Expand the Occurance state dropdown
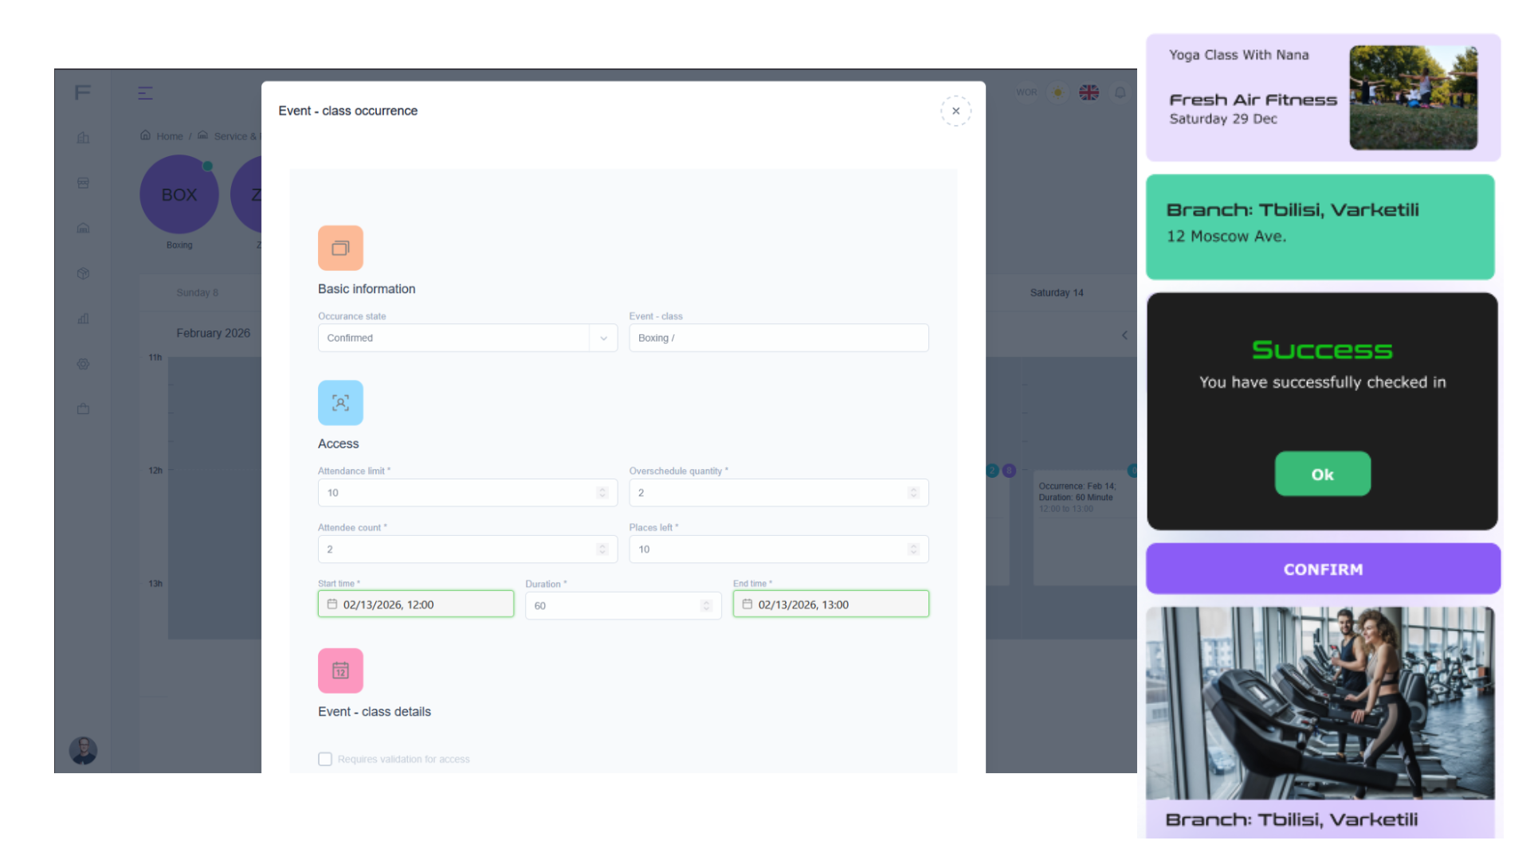This screenshot has height=860, width=1530. point(603,338)
